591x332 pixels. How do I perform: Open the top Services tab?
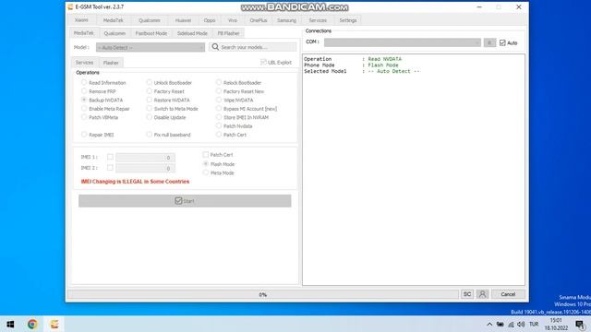318,20
